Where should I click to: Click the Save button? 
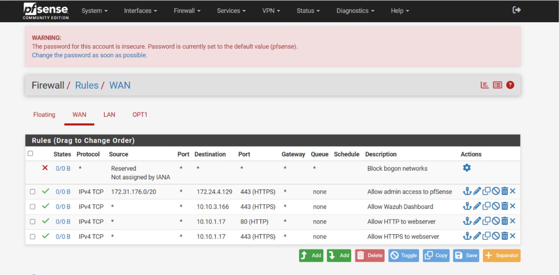(x=466, y=255)
